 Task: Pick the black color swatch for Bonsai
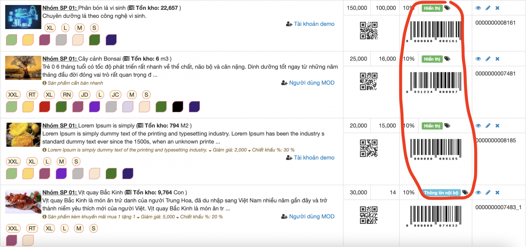click(x=178, y=107)
